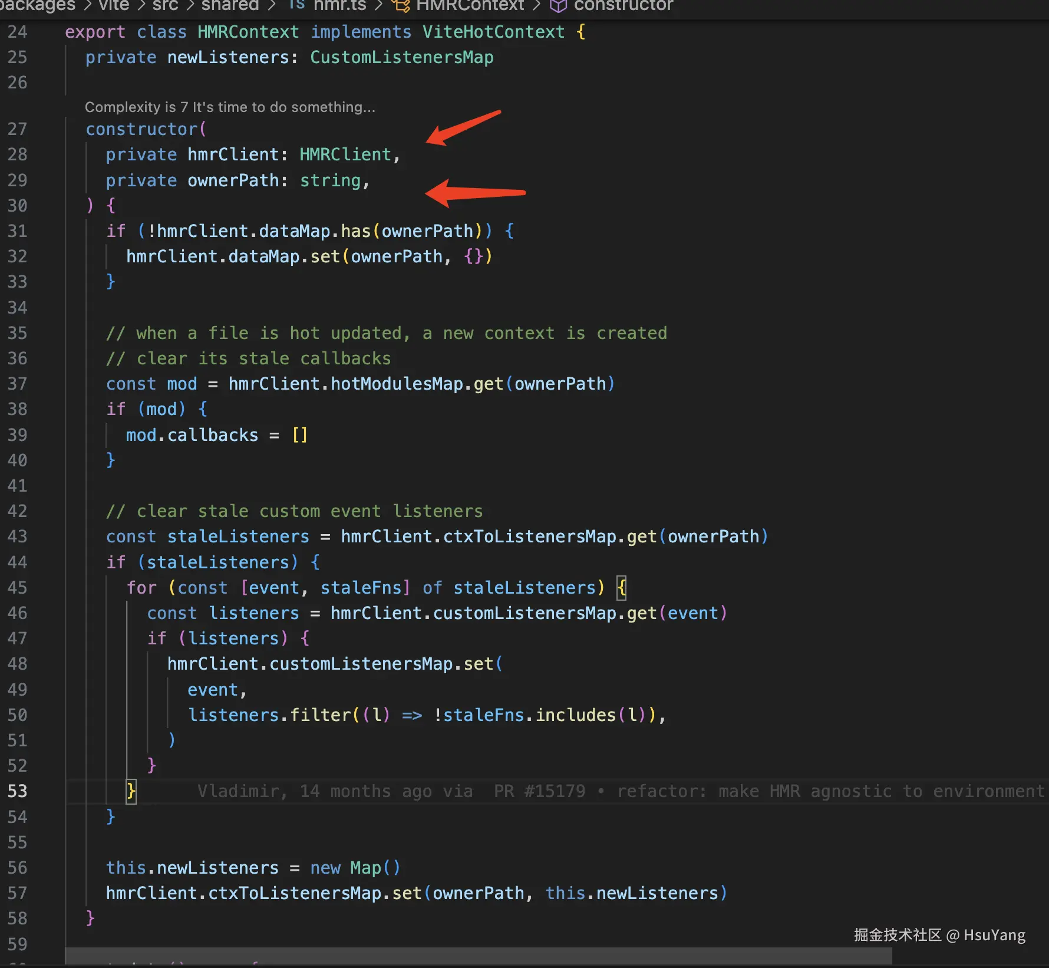
Task: Click 'hotModulesMap' on line 37
Action: click(x=397, y=384)
